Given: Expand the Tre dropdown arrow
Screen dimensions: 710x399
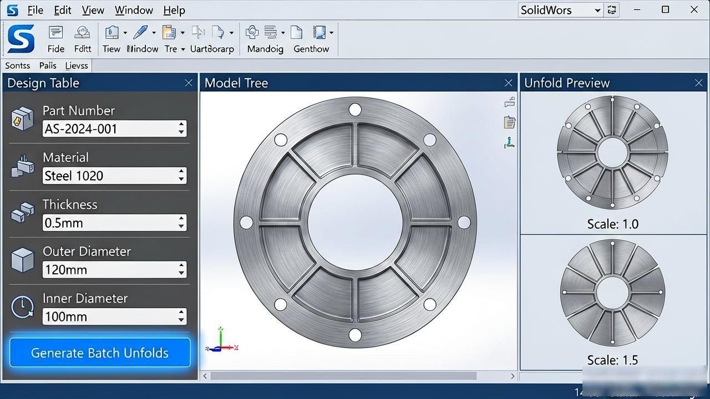Looking at the screenshot, I should [x=182, y=33].
